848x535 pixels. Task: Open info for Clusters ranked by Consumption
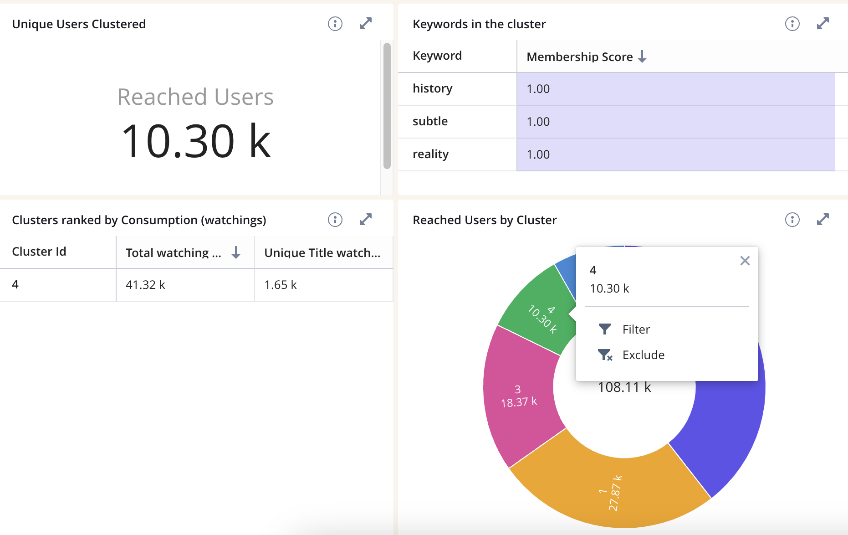[x=335, y=220]
